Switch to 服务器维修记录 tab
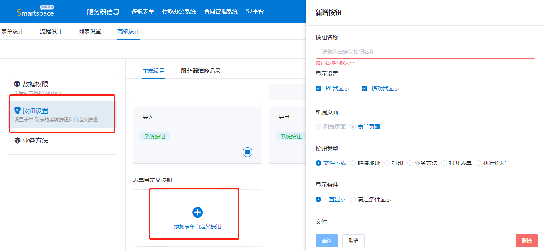Viewport: 543px width, 251px height. (x=201, y=71)
